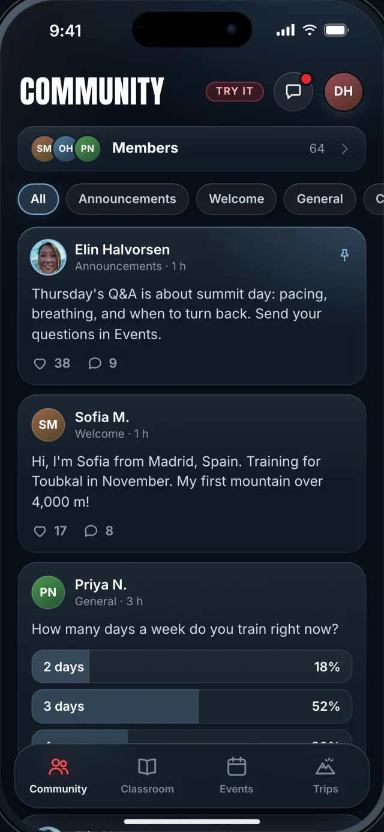384x832 pixels.
Task: Vote for the 2 days poll option
Action: [192, 667]
